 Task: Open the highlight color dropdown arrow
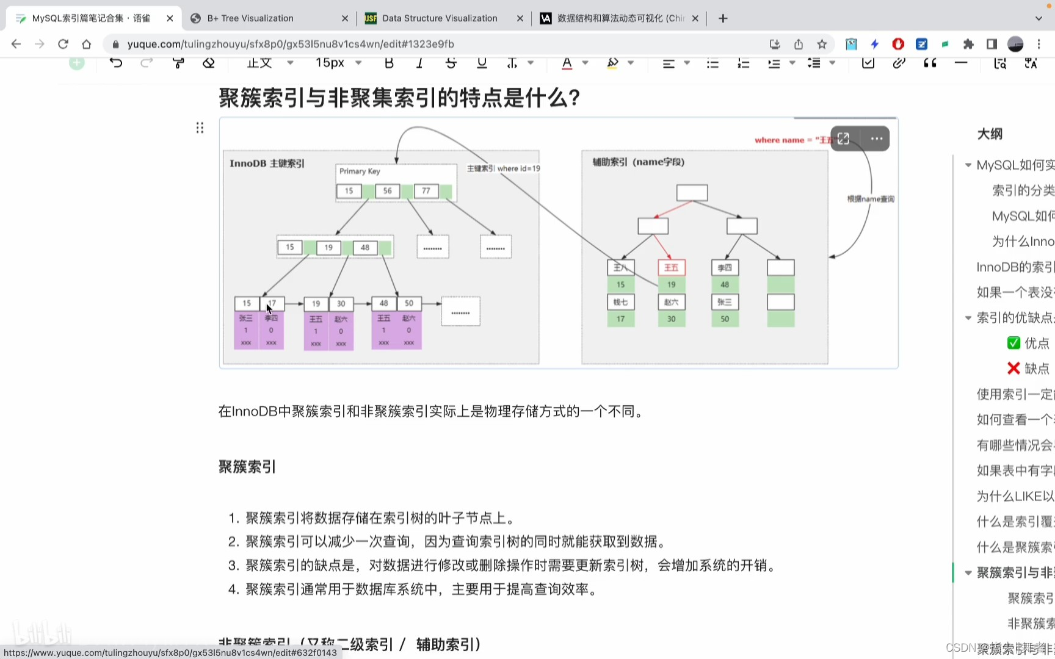pos(631,62)
